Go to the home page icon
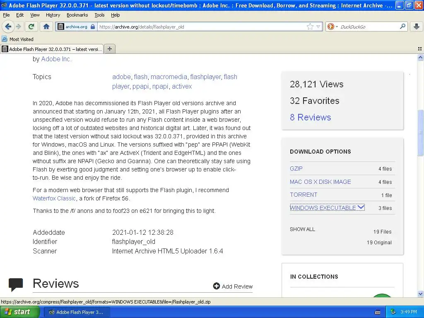The width and height of the screenshot is (424, 318). [46, 26]
